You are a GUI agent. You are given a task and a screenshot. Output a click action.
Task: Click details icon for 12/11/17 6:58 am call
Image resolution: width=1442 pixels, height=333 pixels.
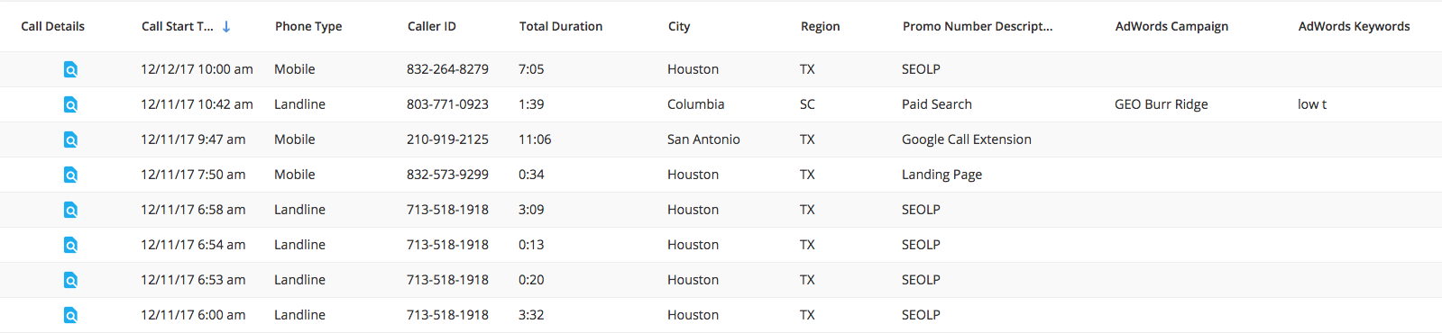point(70,210)
